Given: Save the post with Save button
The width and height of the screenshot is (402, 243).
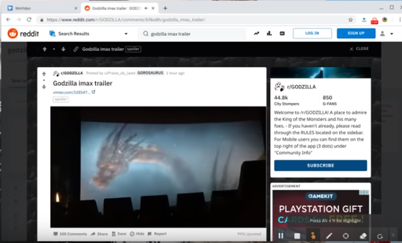Looking at the screenshot, I should tap(119, 234).
